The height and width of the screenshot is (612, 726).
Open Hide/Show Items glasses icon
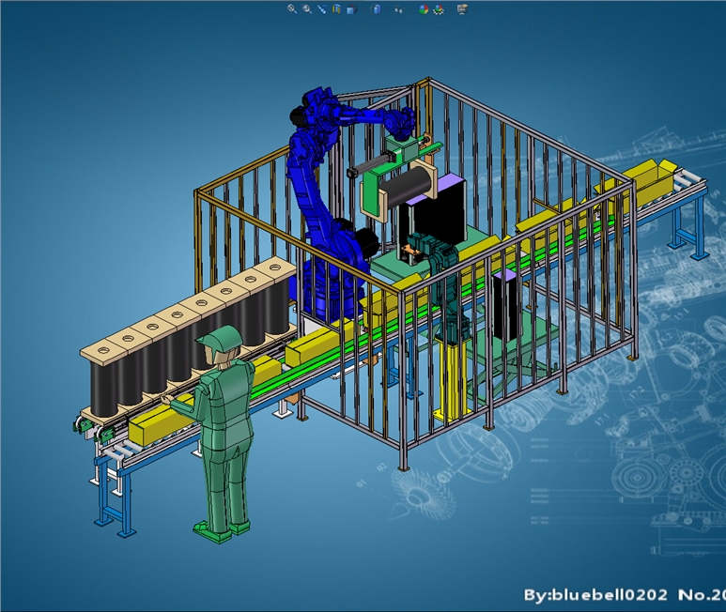[x=398, y=9]
